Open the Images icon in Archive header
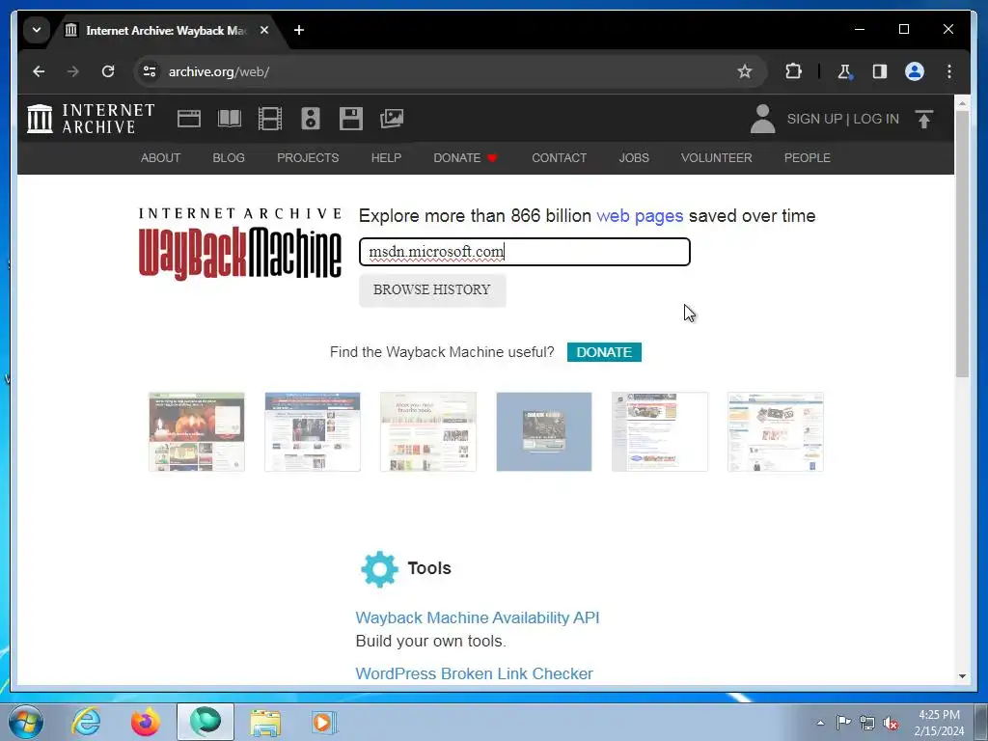The width and height of the screenshot is (988, 741). tap(392, 119)
